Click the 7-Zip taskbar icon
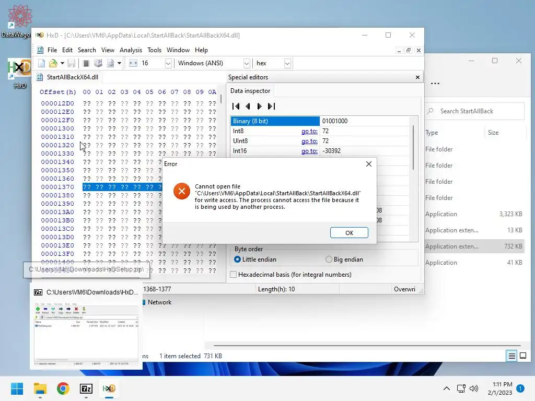The image size is (535, 401). pyautogui.click(x=86, y=388)
